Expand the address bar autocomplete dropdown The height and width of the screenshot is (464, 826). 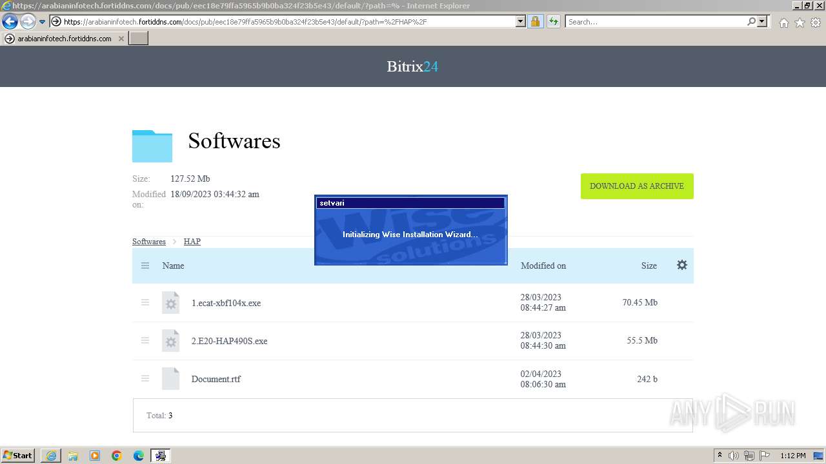point(521,21)
